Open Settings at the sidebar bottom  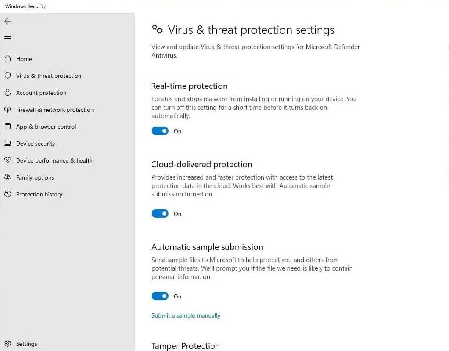pyautogui.click(x=26, y=344)
